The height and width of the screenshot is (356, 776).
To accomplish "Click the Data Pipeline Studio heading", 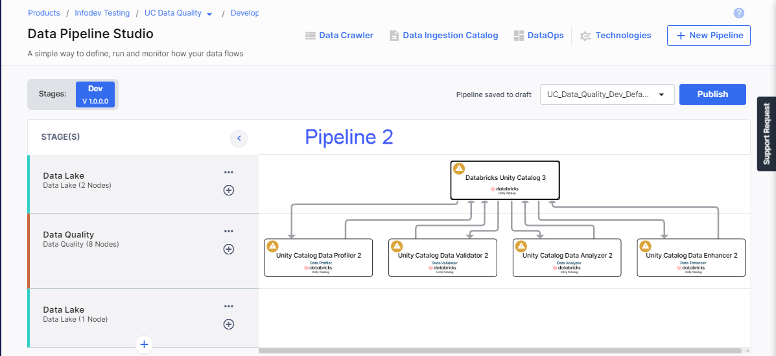I will (91, 34).
